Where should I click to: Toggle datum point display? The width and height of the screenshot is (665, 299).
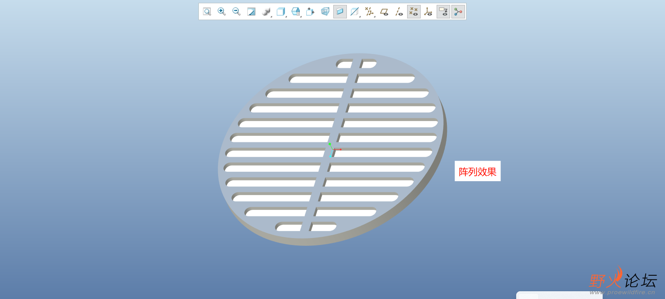click(x=414, y=11)
